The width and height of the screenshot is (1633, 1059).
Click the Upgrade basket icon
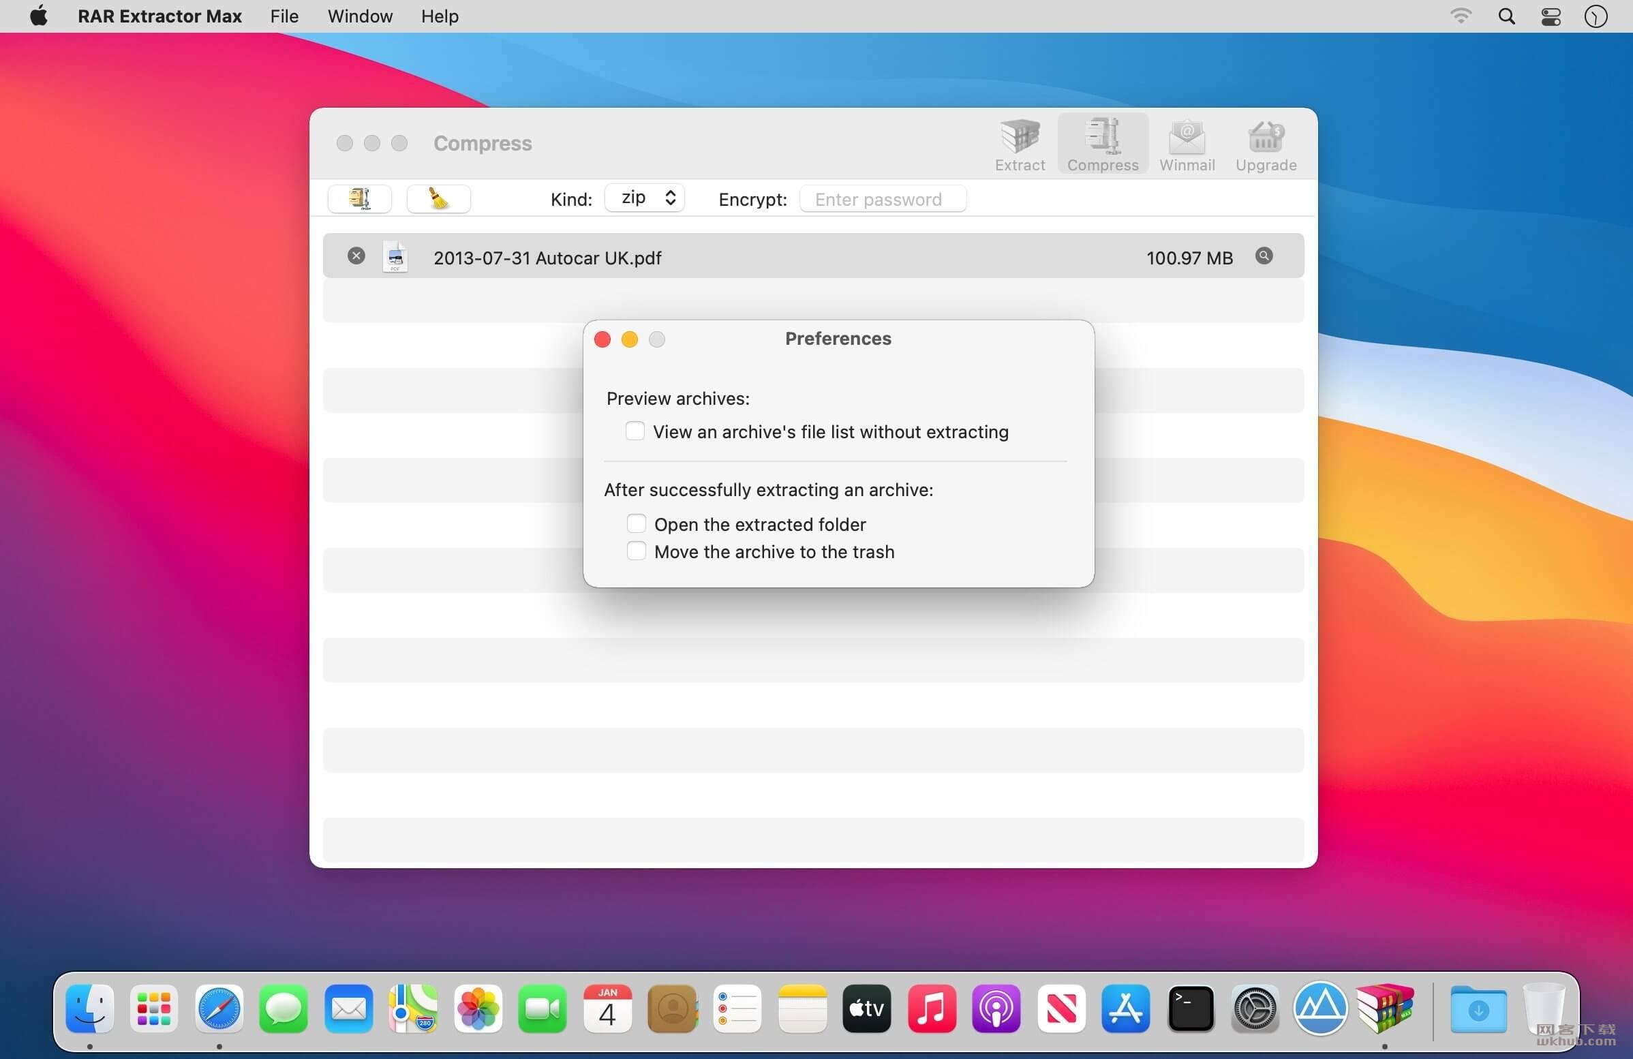point(1265,144)
